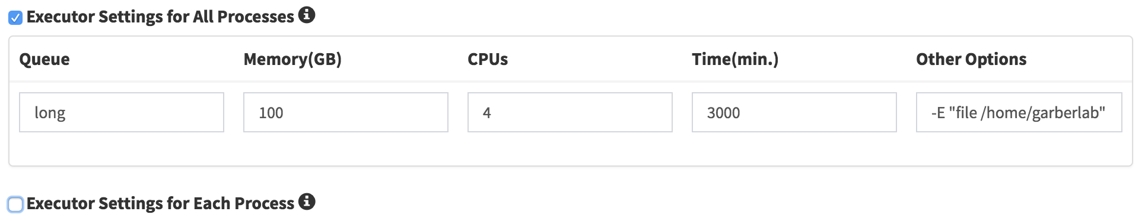Open info tooltip for All Processes settings
The width and height of the screenshot is (1145, 221).
coord(306,15)
